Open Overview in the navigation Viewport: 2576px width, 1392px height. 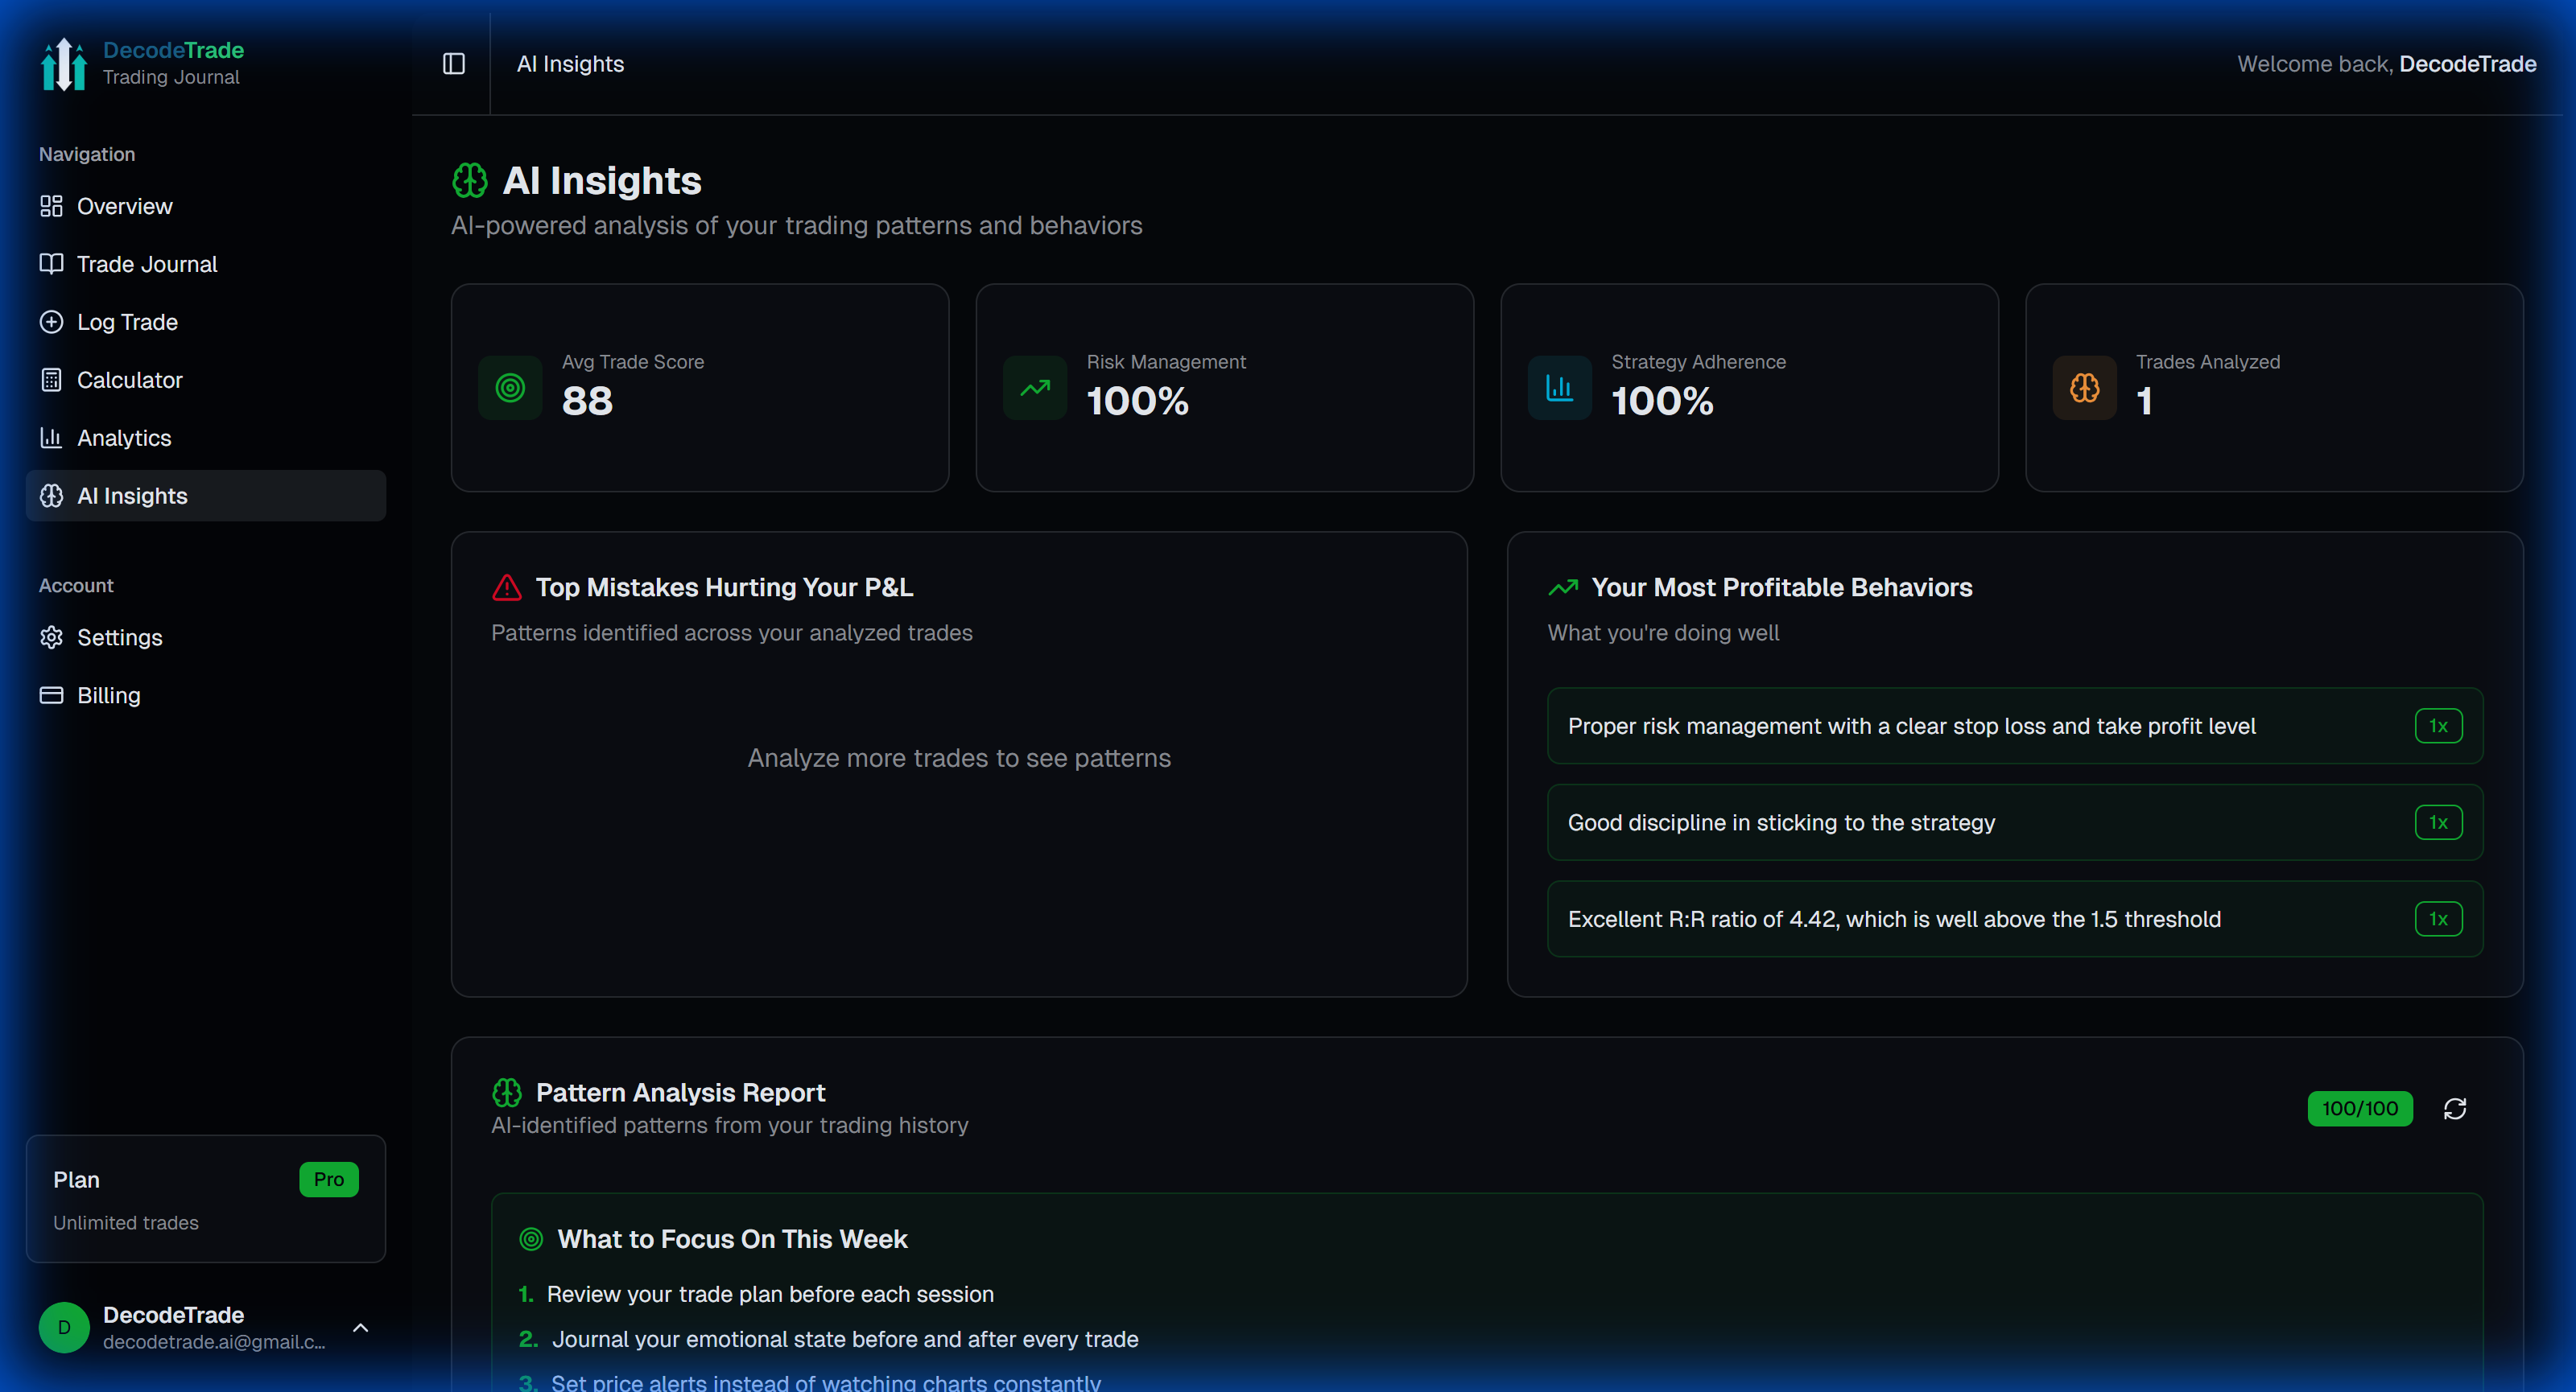click(125, 206)
